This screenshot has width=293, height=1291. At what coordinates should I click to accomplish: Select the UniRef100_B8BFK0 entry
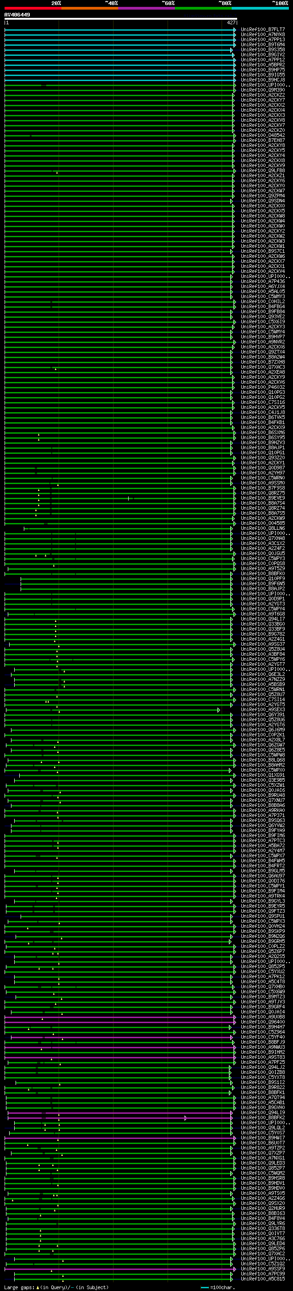(262, 573)
